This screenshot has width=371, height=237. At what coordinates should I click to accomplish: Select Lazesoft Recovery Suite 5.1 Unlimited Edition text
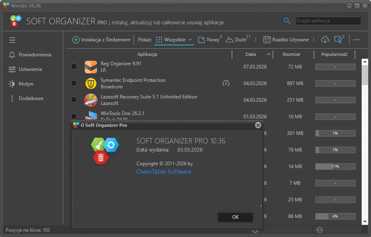click(x=149, y=97)
